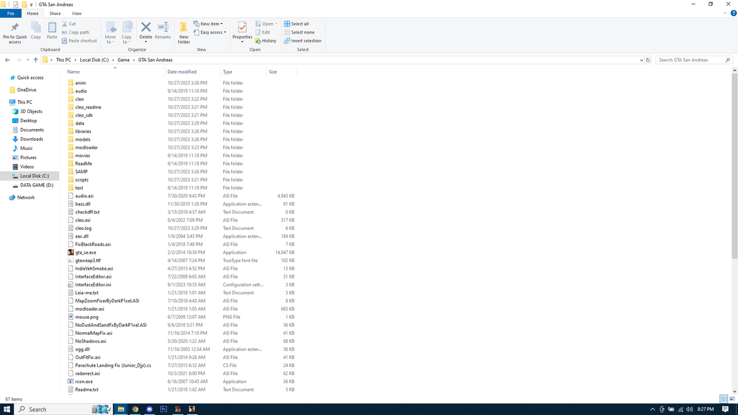Click Select none
This screenshot has height=415, width=738.
coord(299,32)
